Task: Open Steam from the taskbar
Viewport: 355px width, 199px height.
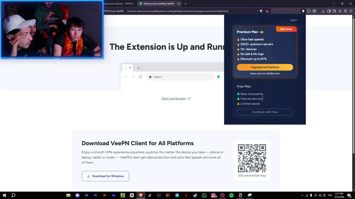Action: pos(195,195)
